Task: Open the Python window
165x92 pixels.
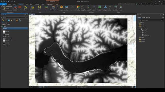Action: (x=7, y=8)
